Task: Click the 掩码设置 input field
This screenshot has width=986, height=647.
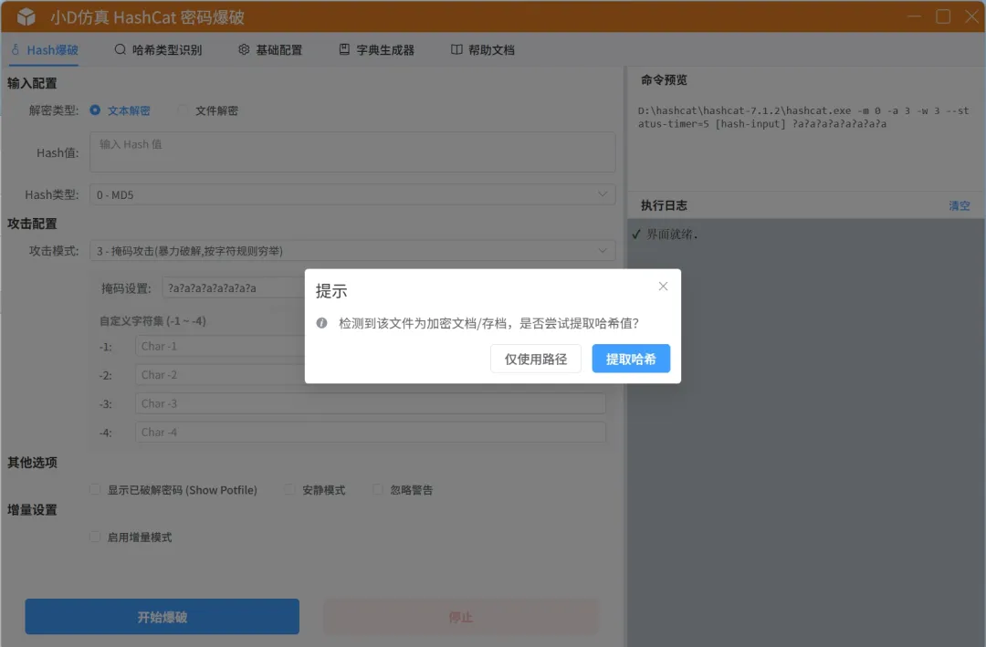Action: [234, 288]
